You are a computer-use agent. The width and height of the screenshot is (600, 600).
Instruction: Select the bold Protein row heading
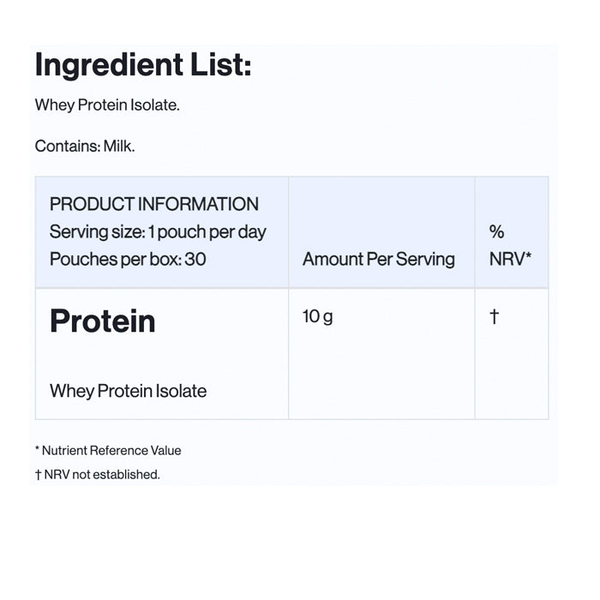(x=103, y=321)
